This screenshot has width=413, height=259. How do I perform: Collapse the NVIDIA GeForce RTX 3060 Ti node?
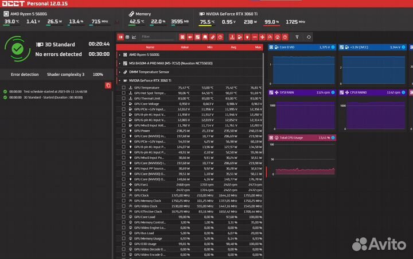pos(119,80)
